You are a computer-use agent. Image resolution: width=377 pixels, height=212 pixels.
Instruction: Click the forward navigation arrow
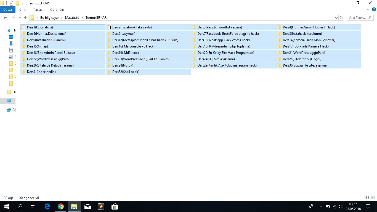13,18
